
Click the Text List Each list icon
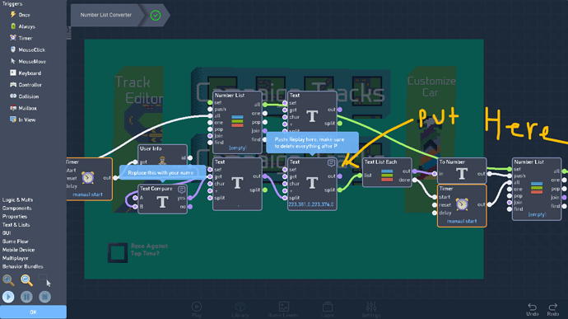pos(387,176)
